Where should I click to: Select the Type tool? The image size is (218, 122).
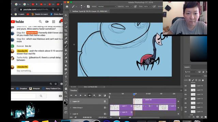[66, 77]
